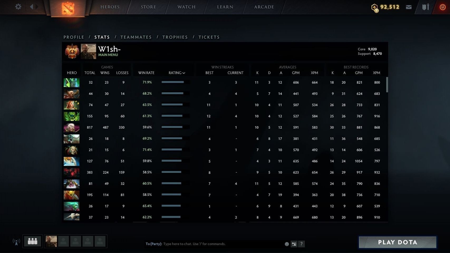This screenshot has width=450, height=253.
Task: Open the LEARN menu
Action: (x=225, y=7)
